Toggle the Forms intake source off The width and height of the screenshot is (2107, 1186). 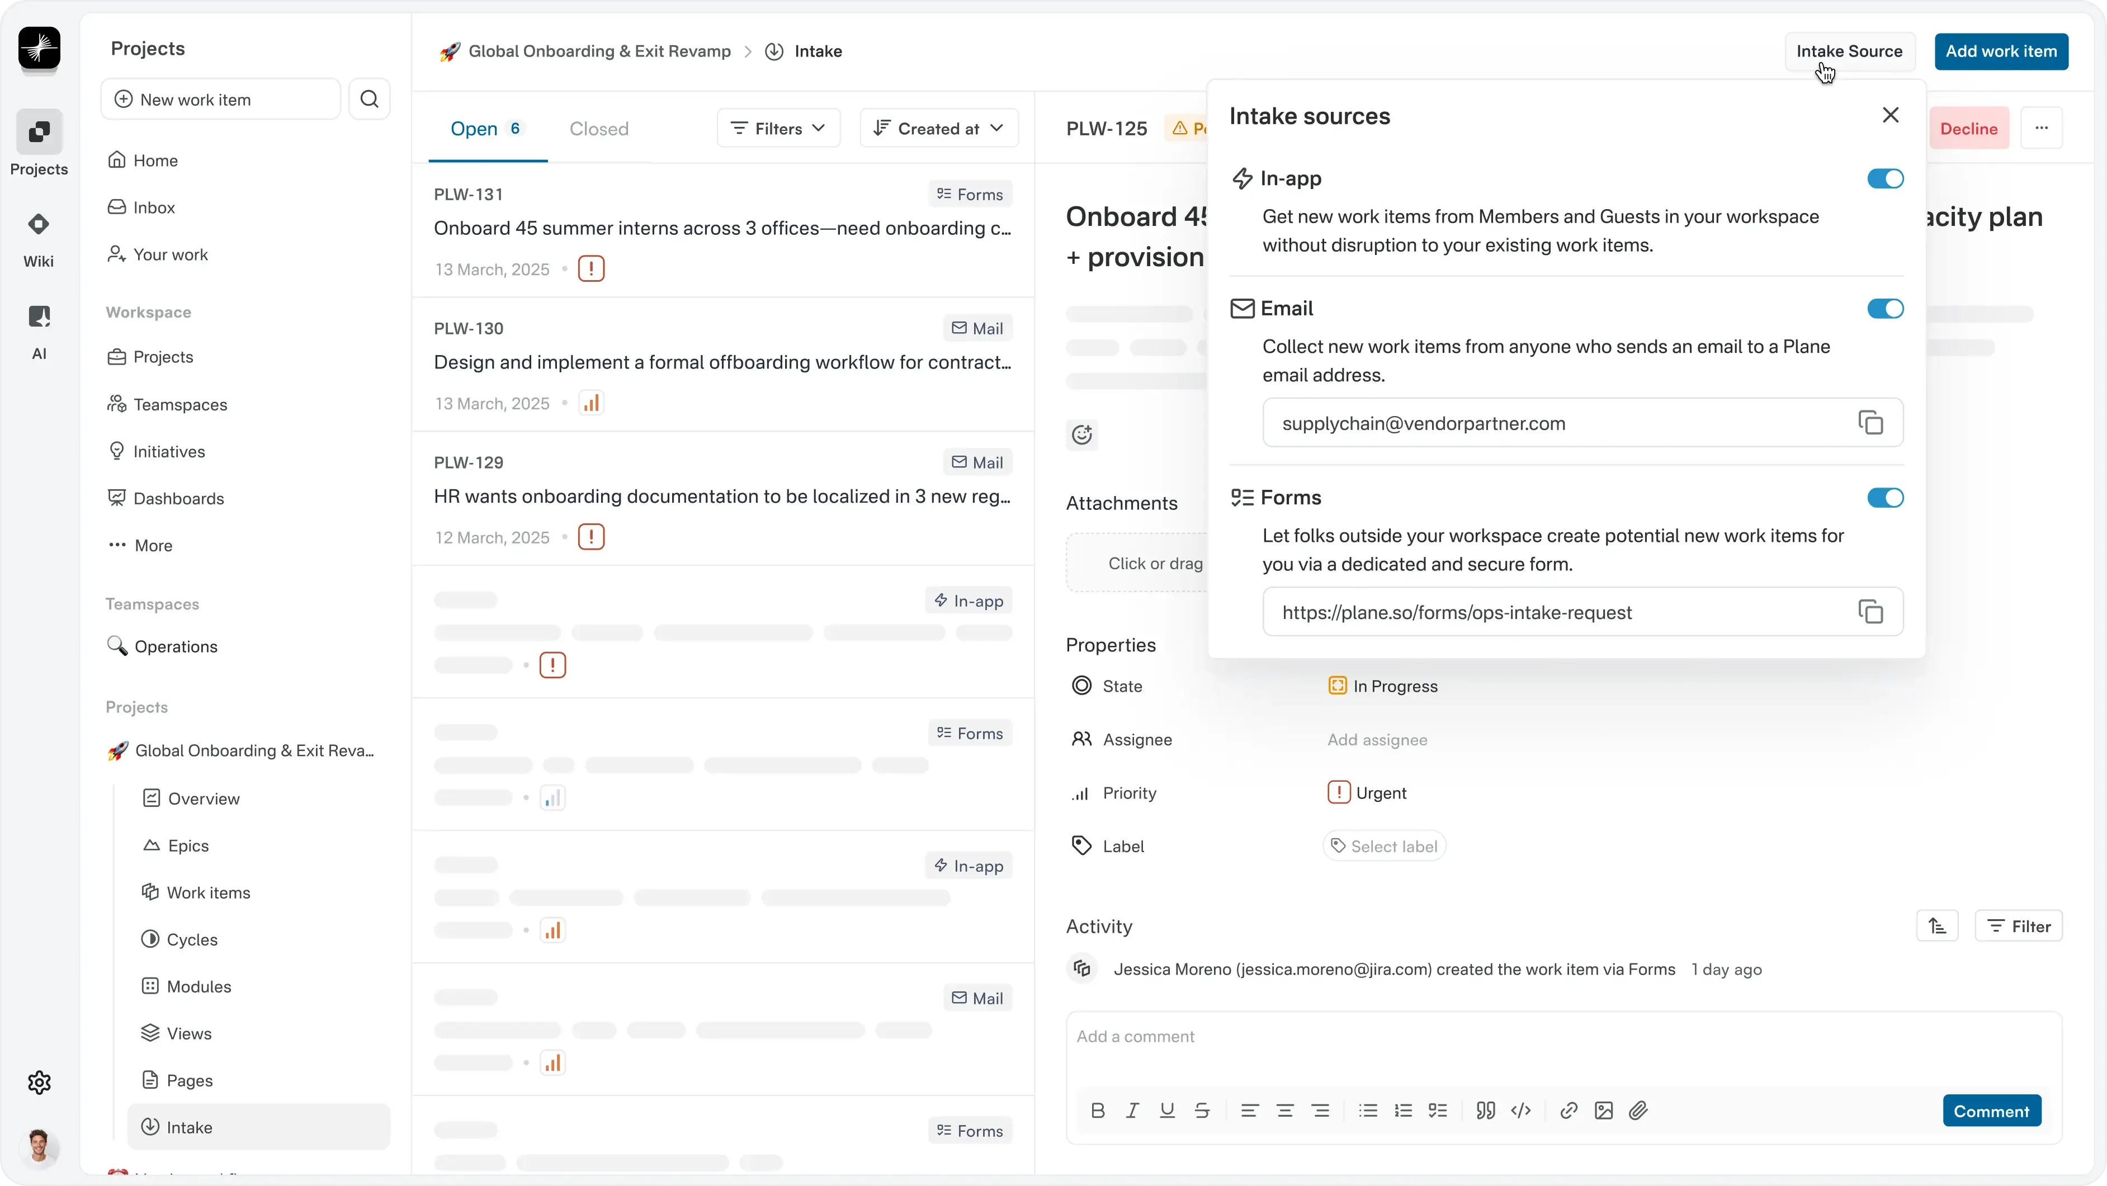click(x=1884, y=497)
